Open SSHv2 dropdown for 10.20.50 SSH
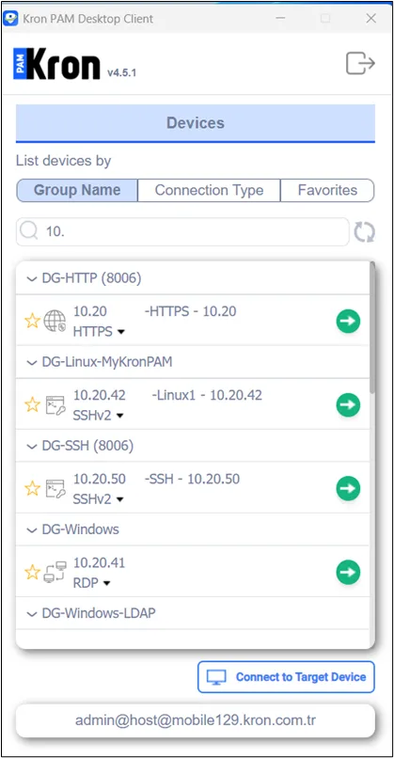This screenshot has height=758, width=394. [98, 498]
